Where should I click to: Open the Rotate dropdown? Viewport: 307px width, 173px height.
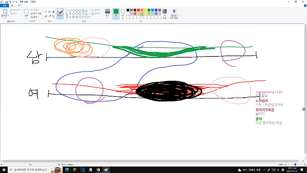(35, 17)
